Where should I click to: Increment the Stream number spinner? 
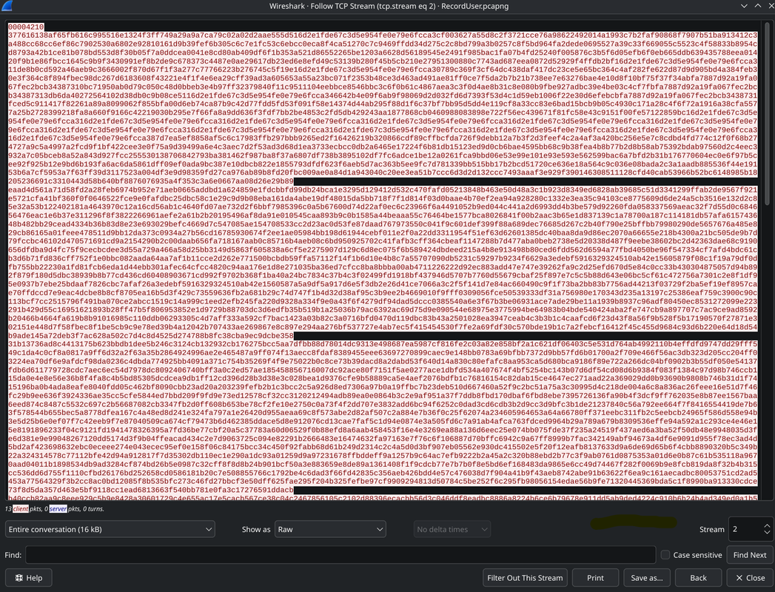tap(767, 526)
